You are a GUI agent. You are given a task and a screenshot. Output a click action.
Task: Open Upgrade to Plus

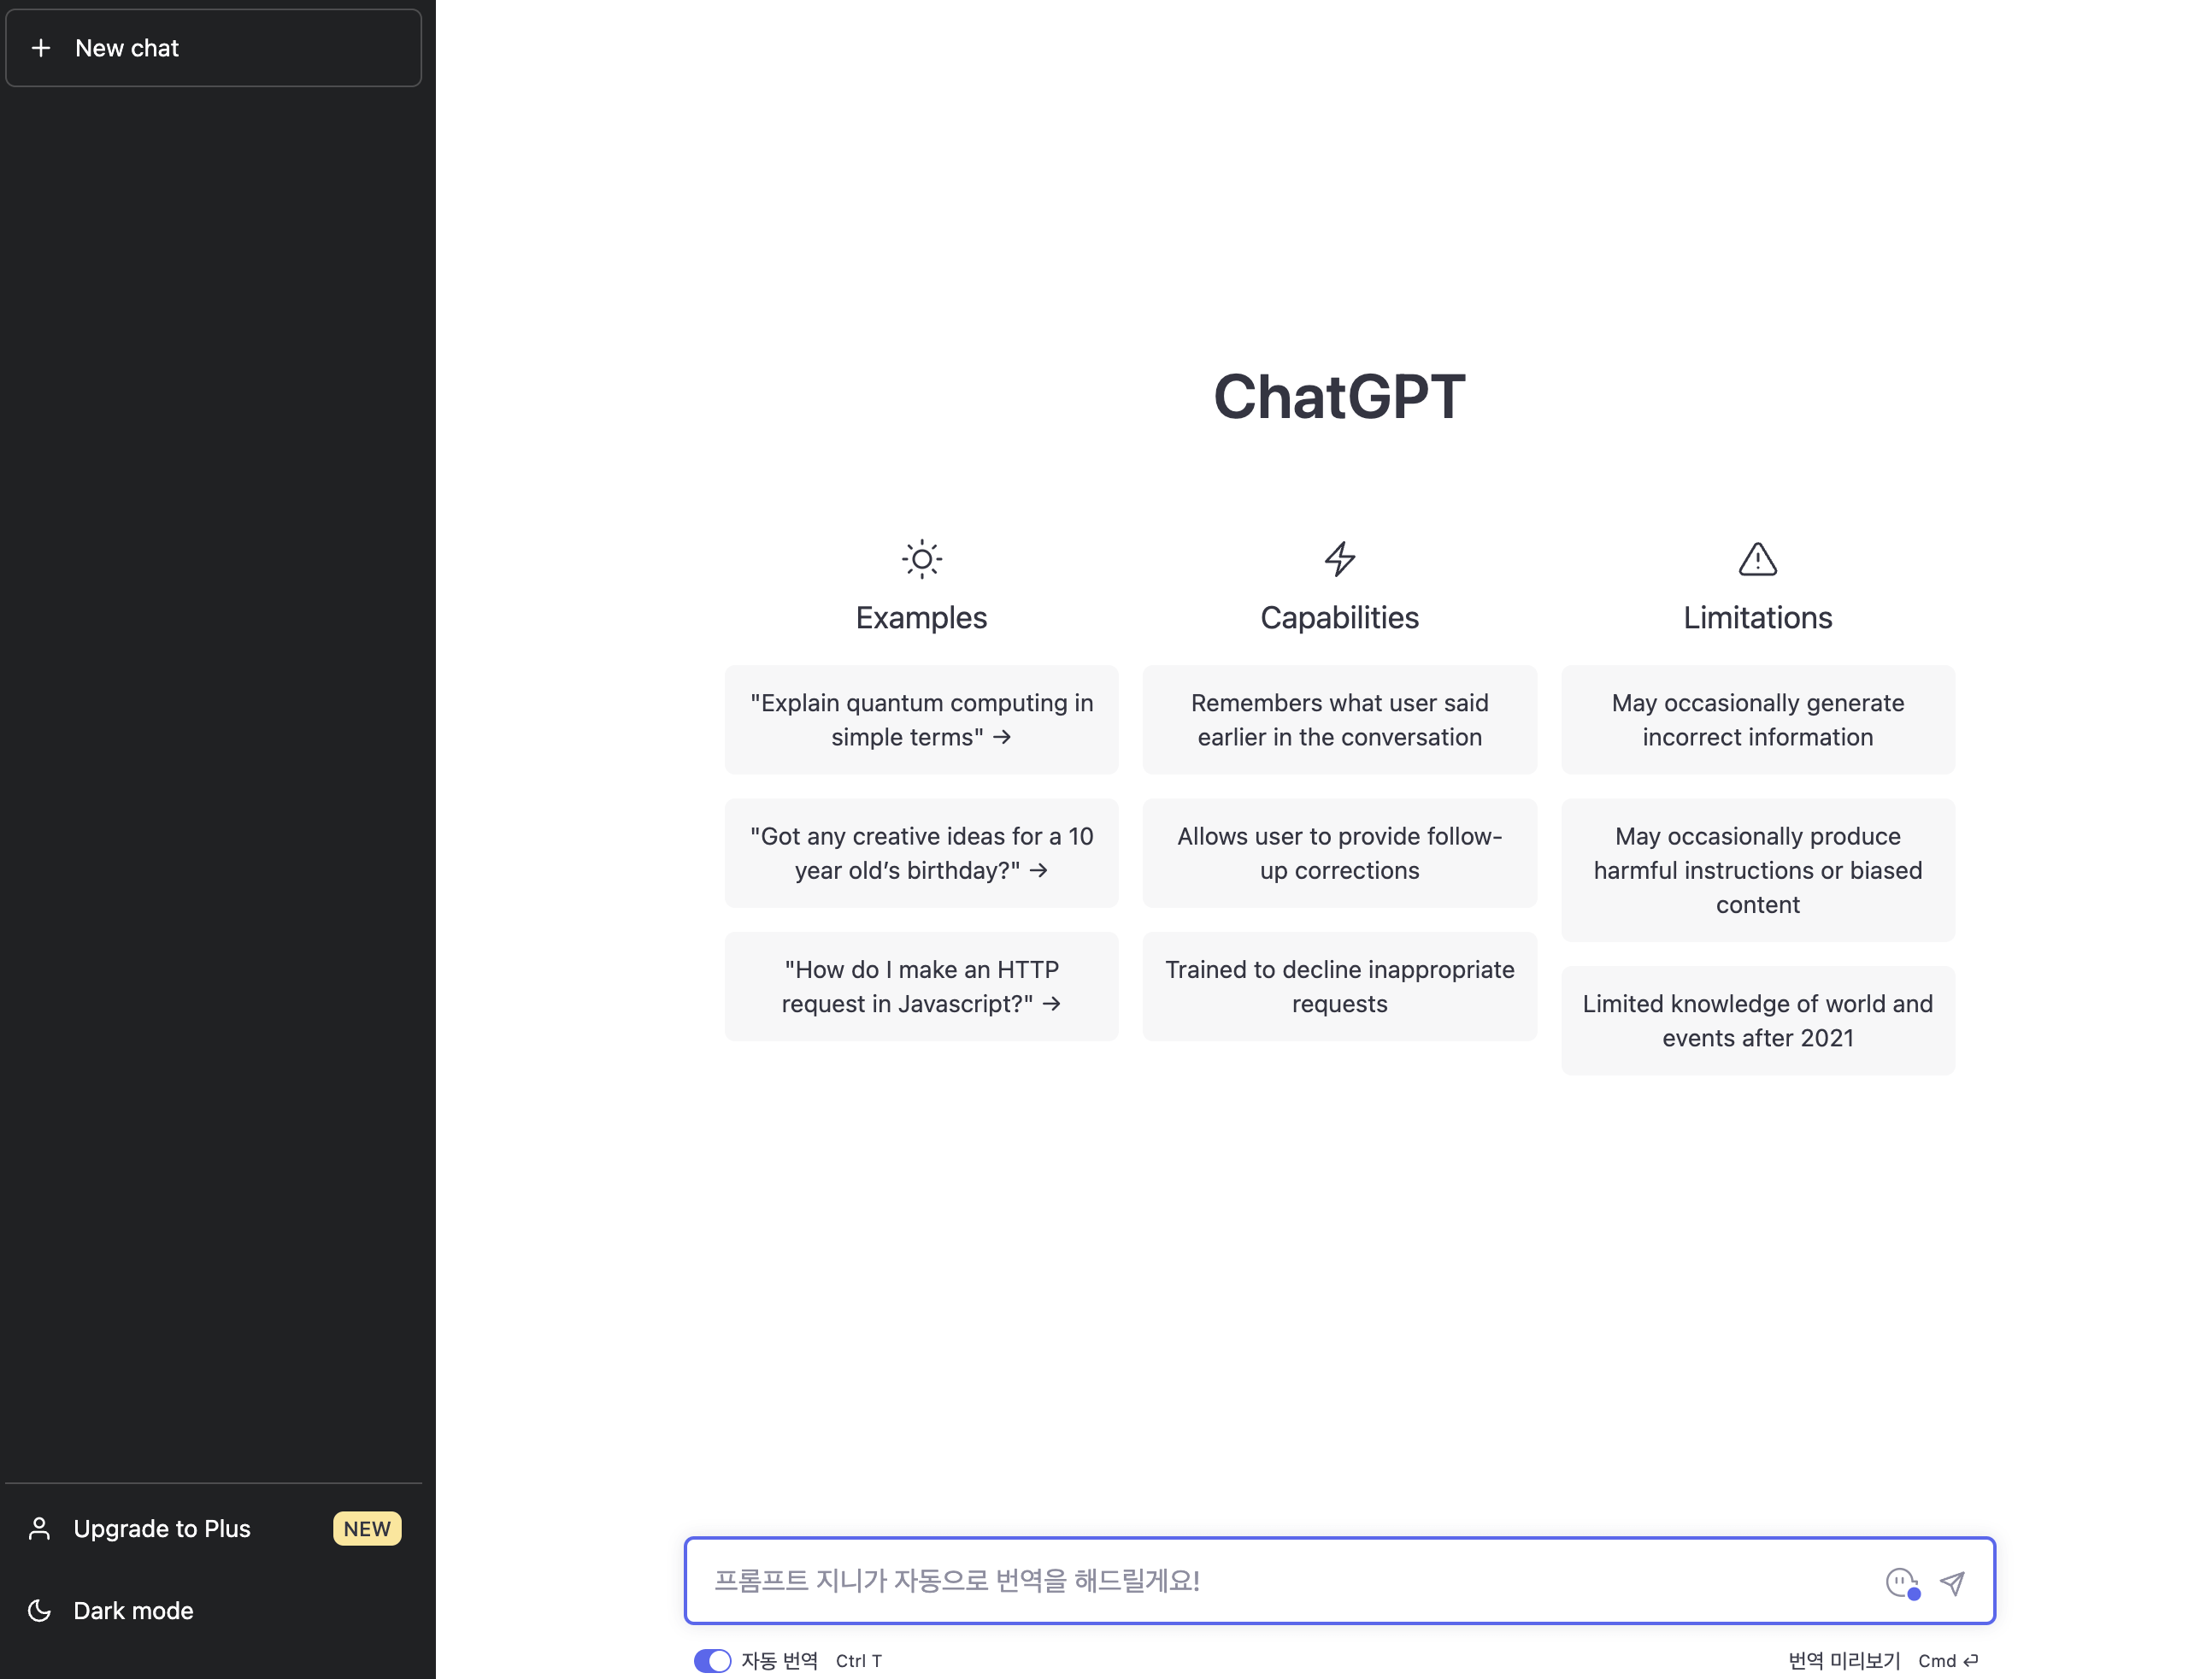[214, 1528]
